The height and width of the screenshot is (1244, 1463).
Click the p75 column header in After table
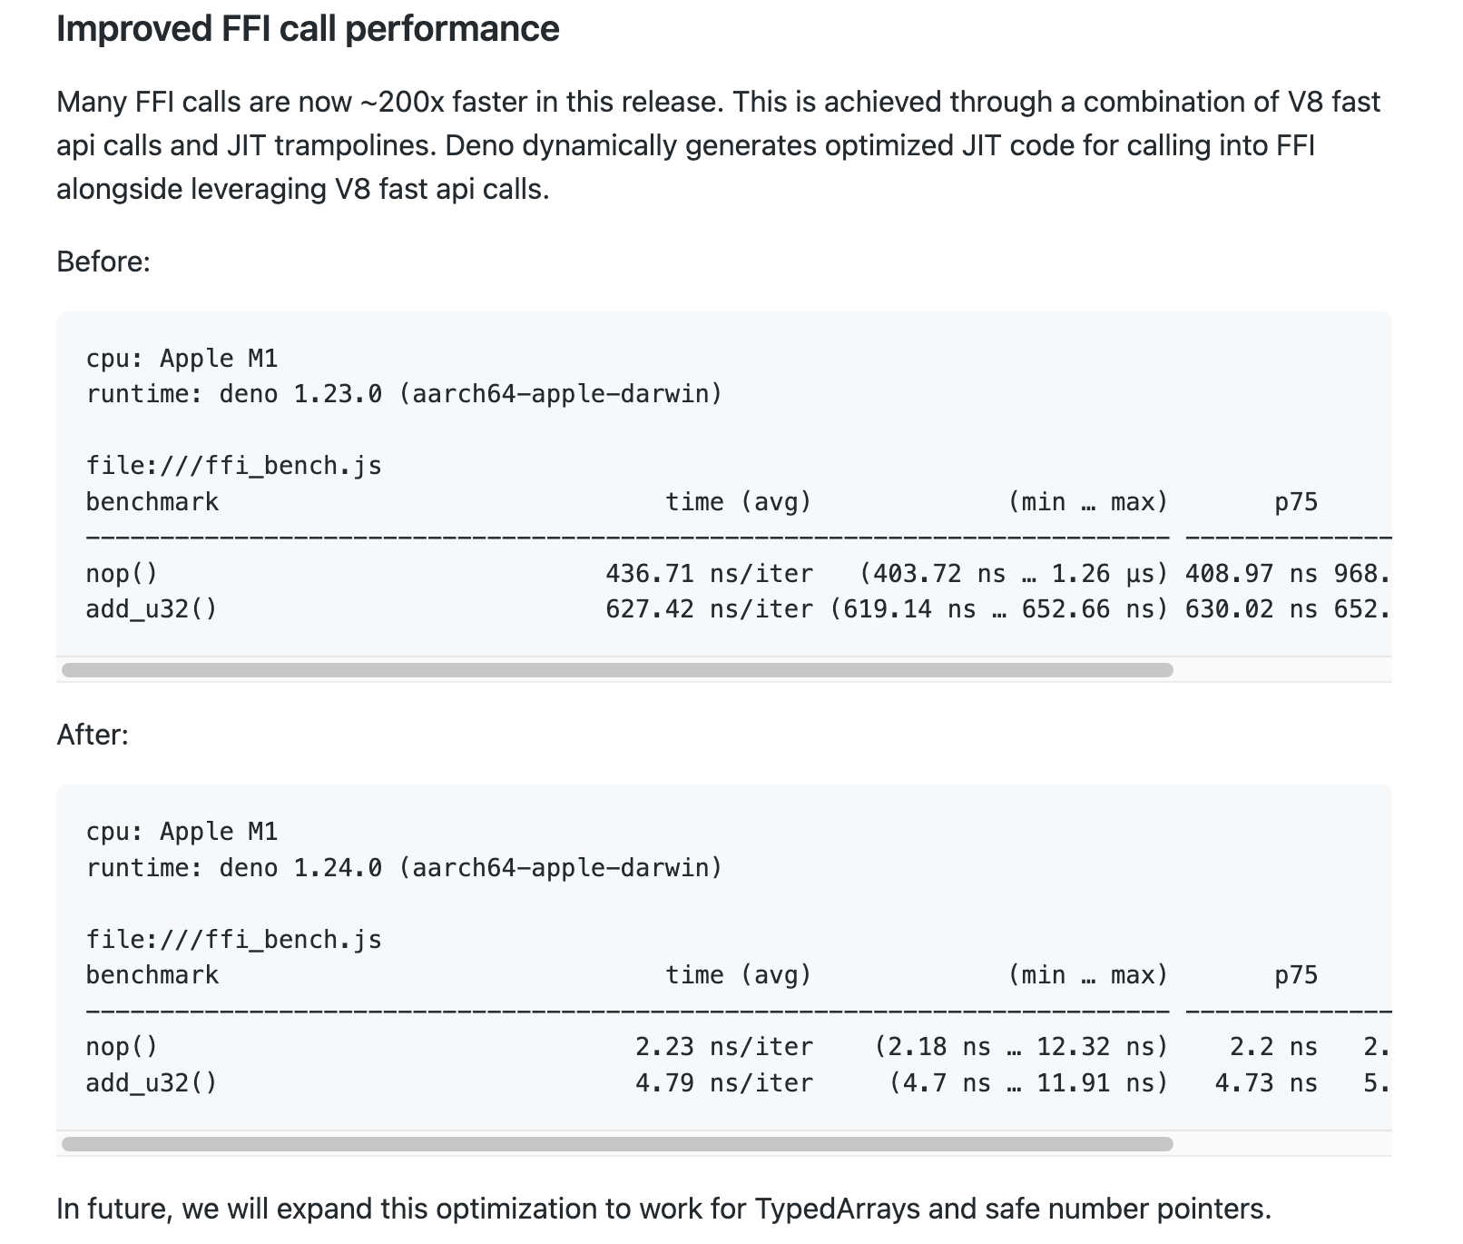[x=1296, y=975]
